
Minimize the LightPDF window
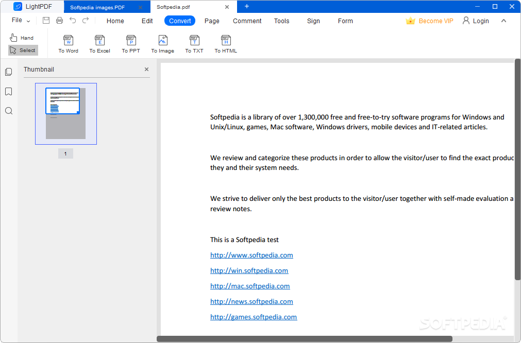[478, 6]
